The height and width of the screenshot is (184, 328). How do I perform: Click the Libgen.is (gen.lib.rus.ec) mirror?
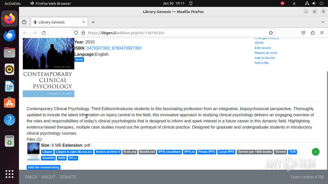[x=74, y=152]
